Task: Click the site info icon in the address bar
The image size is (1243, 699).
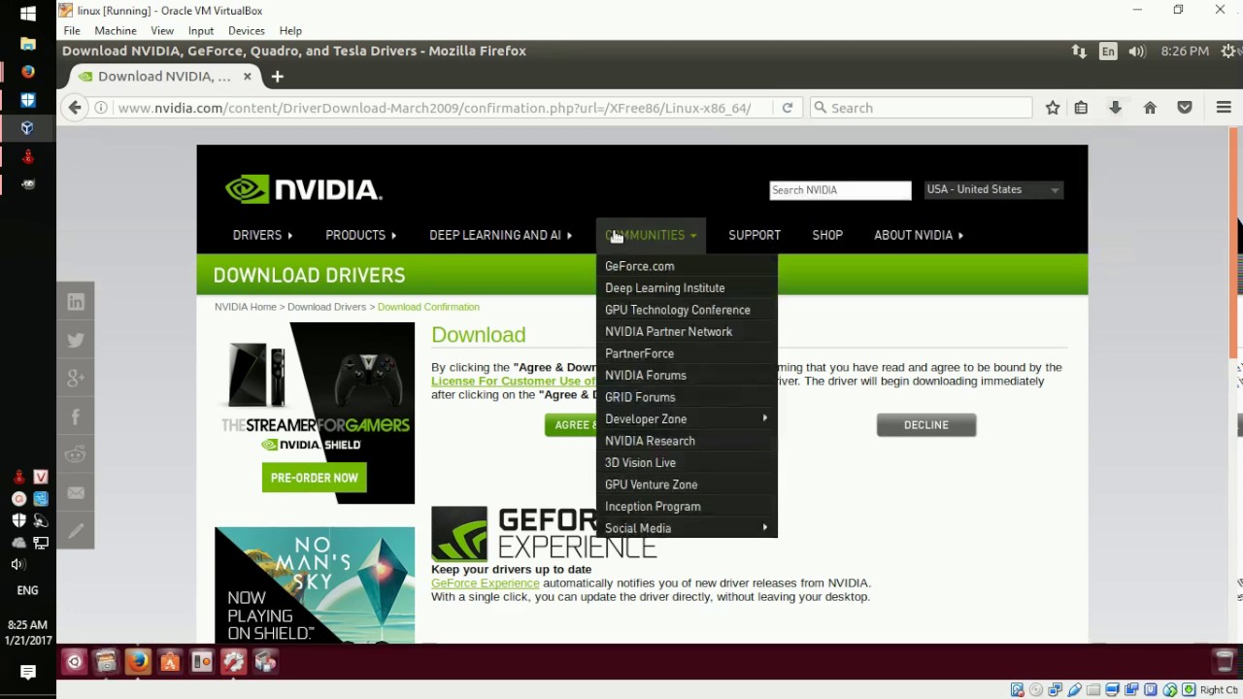Action: pos(101,108)
